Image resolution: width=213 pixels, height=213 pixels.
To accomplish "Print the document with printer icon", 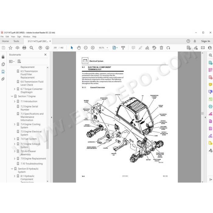I will point(24,48).
